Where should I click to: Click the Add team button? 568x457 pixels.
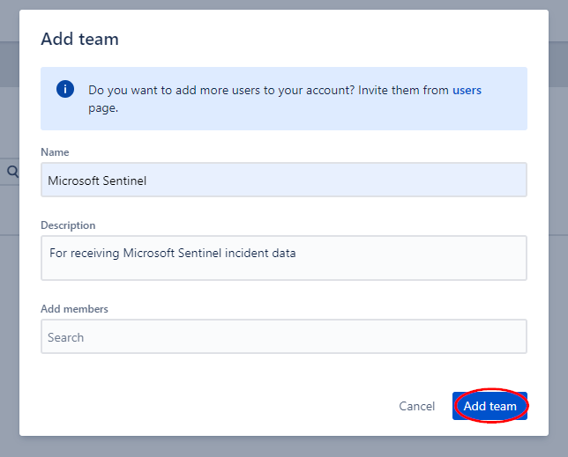tap(490, 406)
